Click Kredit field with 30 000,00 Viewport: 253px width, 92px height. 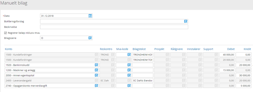(243, 75)
